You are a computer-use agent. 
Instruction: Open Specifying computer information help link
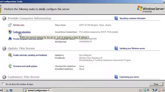[x=133, y=18]
